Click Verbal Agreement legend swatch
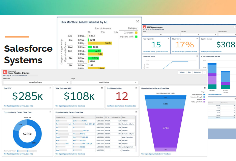The height and width of the screenshot is (161, 236). pos(204,102)
